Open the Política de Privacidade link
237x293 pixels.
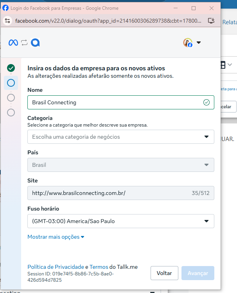tap(56, 267)
